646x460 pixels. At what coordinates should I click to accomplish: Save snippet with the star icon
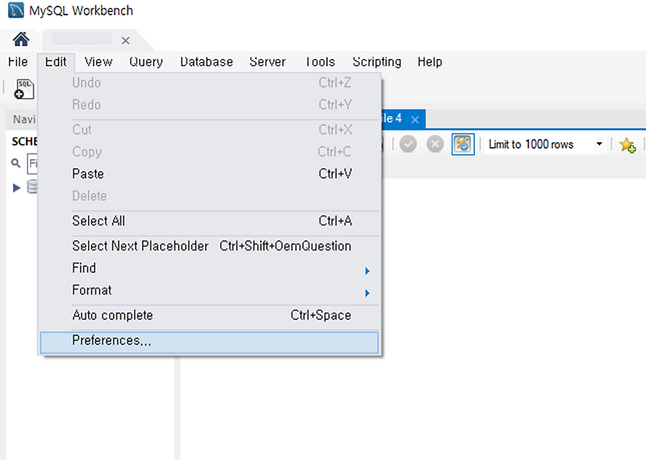627,145
